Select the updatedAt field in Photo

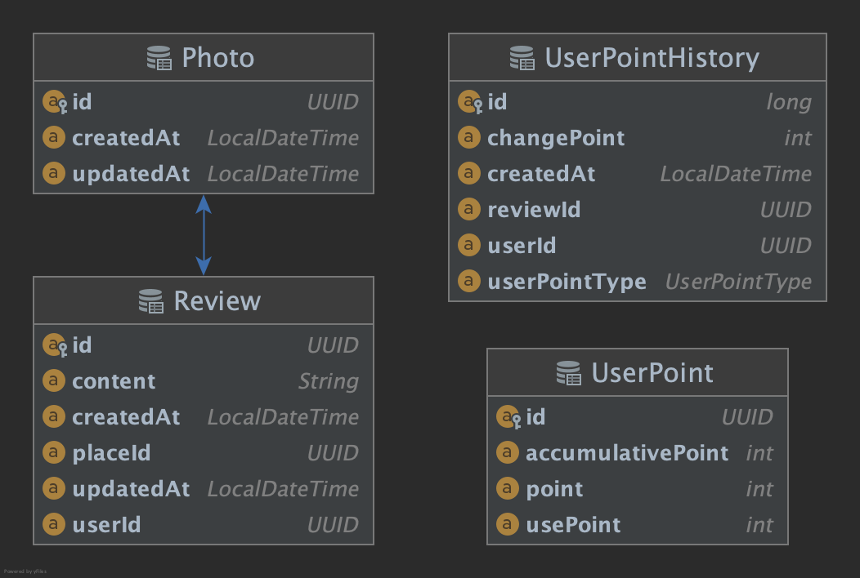[131, 174]
